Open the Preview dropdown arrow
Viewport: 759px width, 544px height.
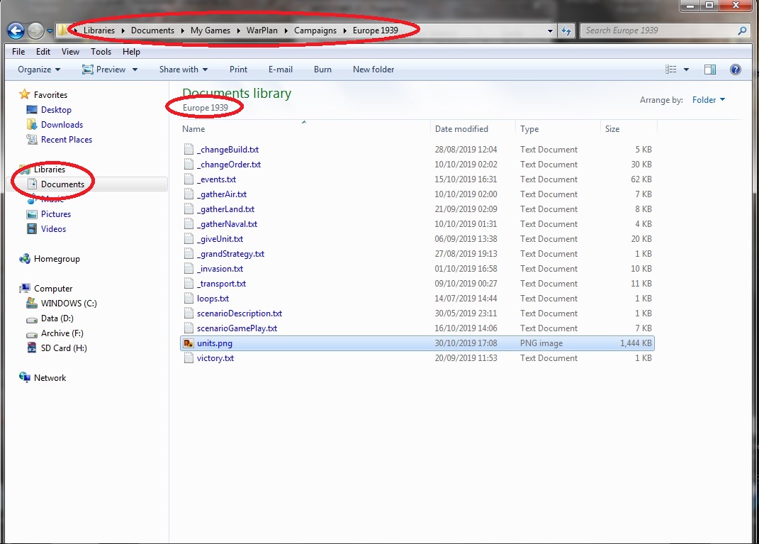(x=135, y=70)
